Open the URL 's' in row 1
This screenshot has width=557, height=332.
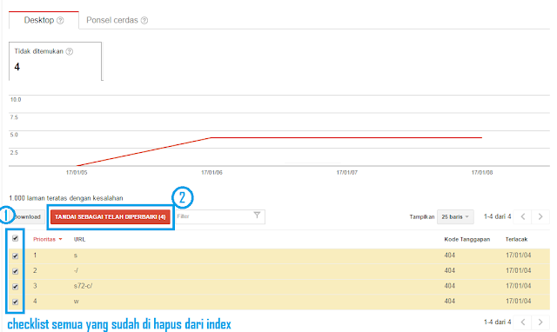point(76,256)
